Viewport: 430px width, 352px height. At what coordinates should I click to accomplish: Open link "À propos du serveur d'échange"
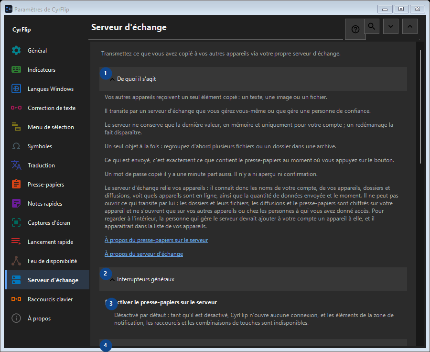pyautogui.click(x=144, y=254)
